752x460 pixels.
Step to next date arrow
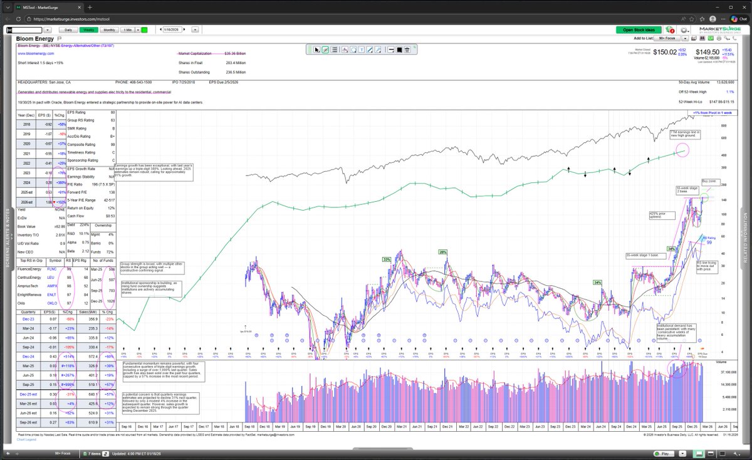tap(185, 29)
